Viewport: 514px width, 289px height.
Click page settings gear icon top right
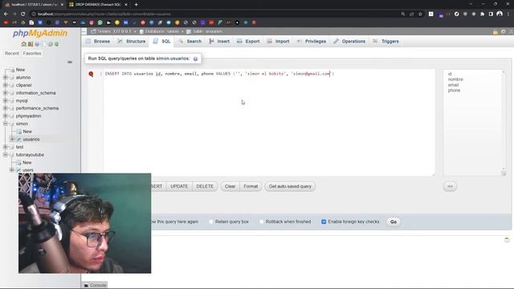[504, 32]
